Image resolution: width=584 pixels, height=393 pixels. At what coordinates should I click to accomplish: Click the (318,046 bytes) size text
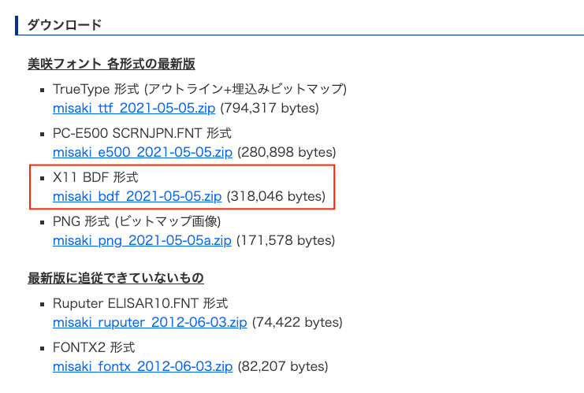276,195
